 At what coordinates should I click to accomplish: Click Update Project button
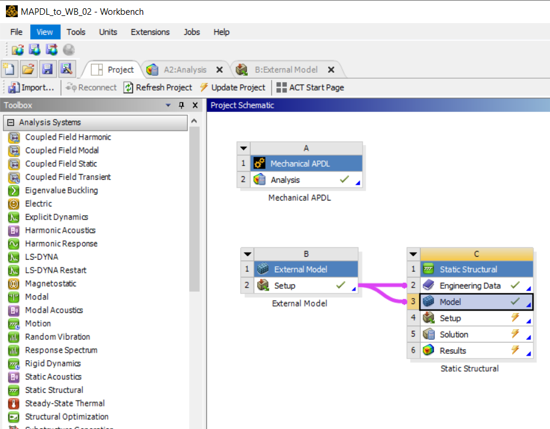pos(232,88)
